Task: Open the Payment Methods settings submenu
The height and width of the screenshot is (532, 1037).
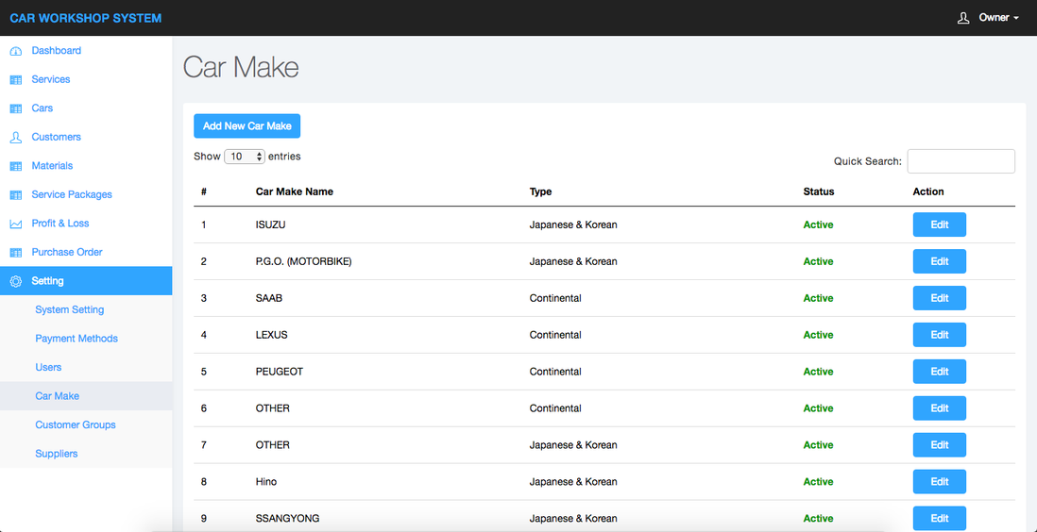Action: pos(76,339)
